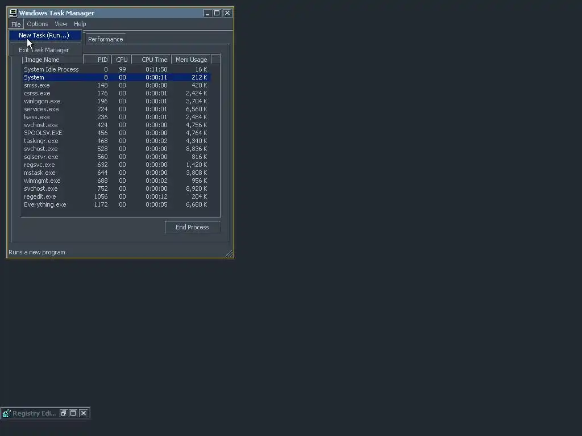Select the csrss.exe process

click(117, 94)
